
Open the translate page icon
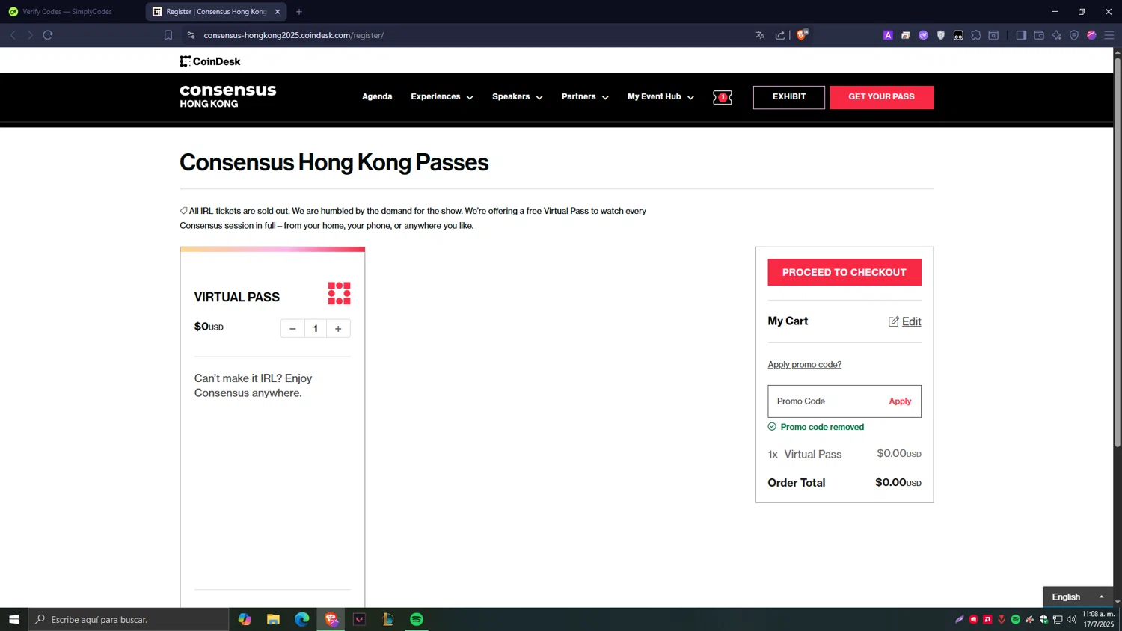click(x=760, y=35)
